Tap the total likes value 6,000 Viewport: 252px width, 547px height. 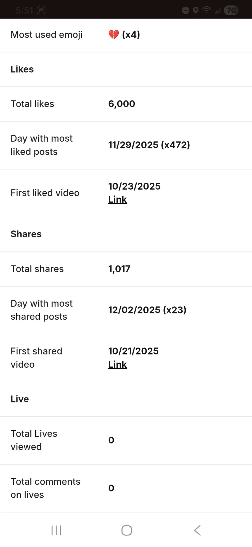pyautogui.click(x=122, y=104)
